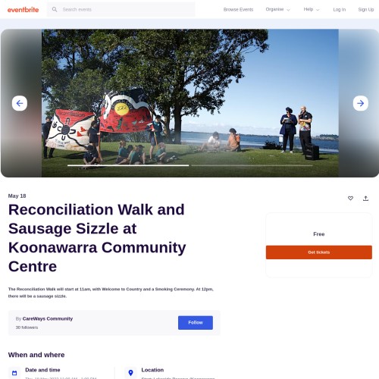Image resolution: width=379 pixels, height=379 pixels.
Task: Open the Log In link
Action: [340, 9]
